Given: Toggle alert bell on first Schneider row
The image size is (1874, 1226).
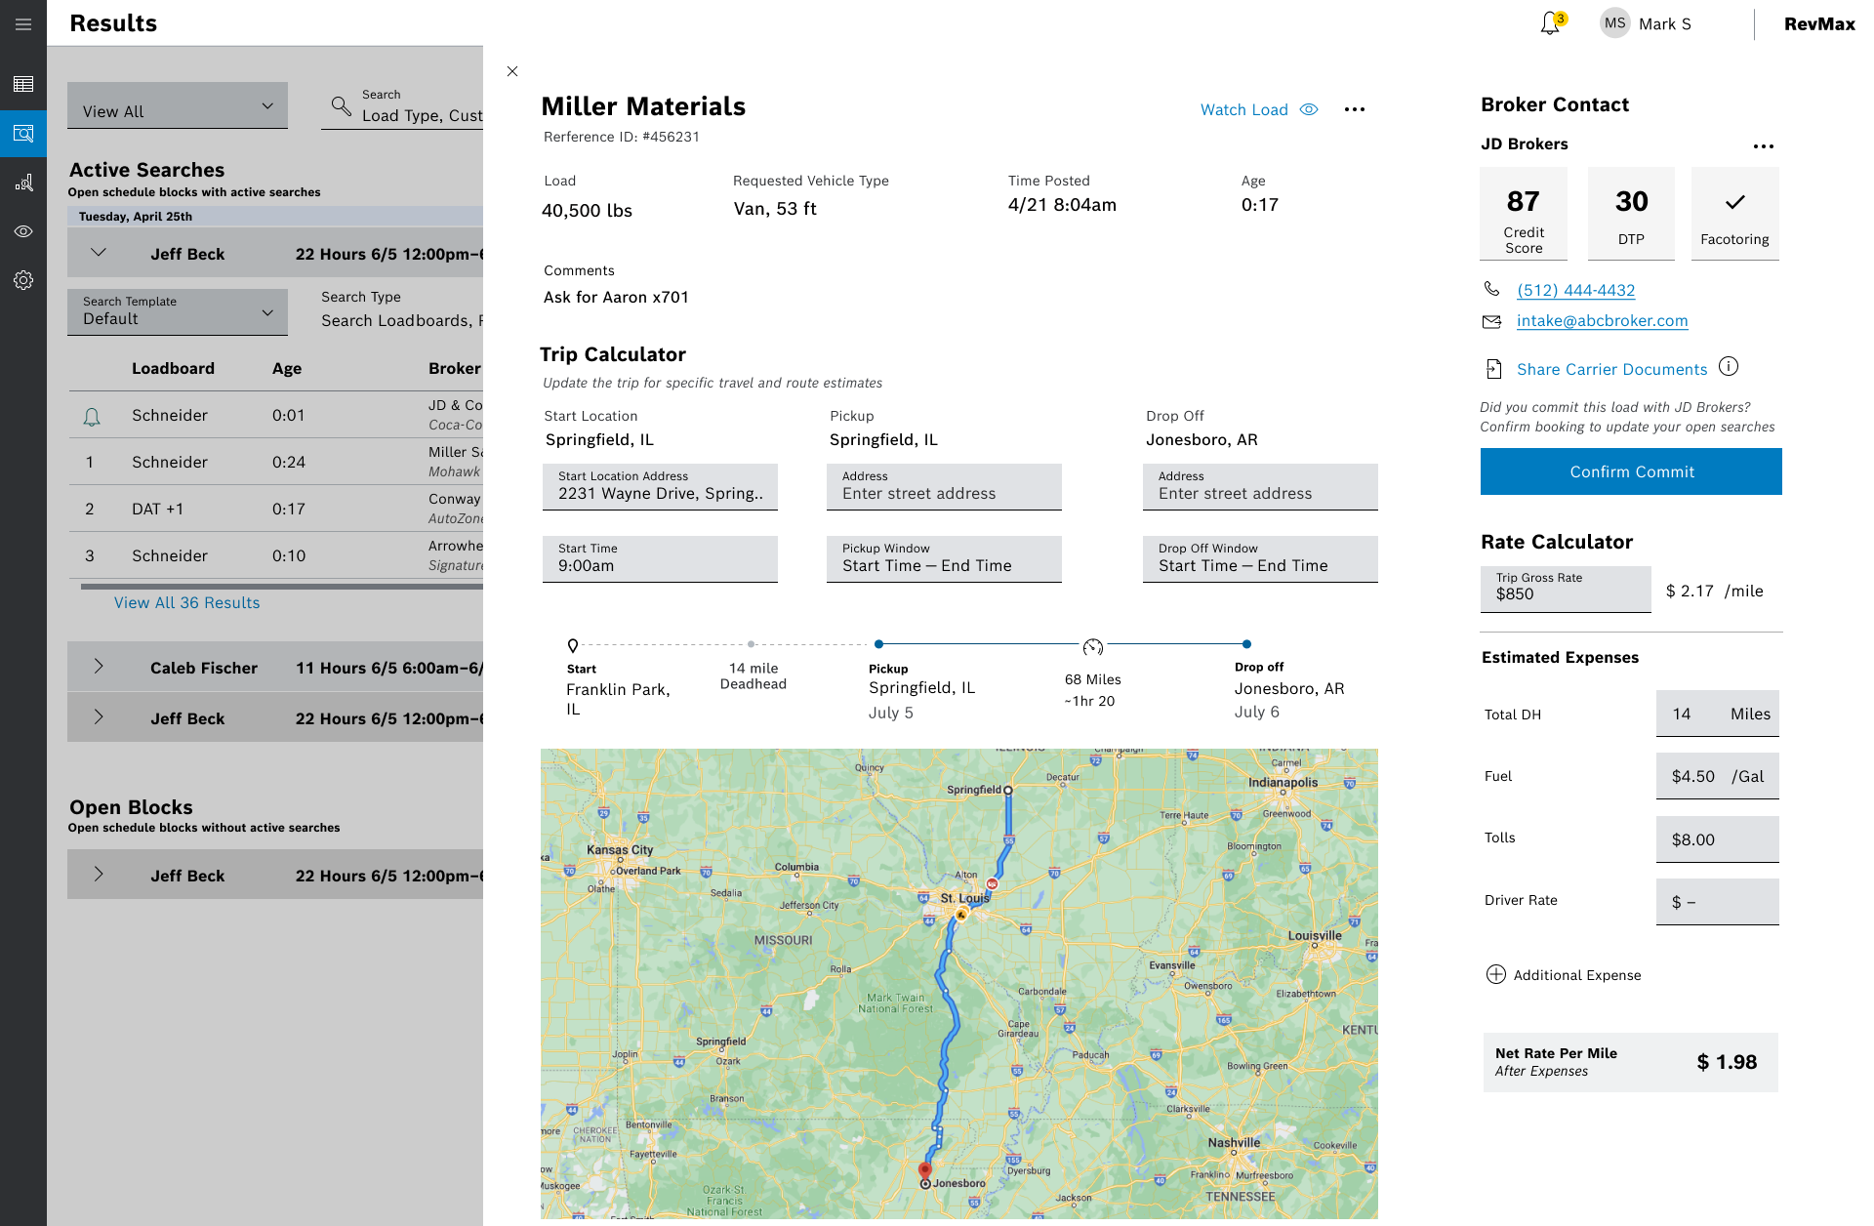Looking at the screenshot, I should 92,417.
